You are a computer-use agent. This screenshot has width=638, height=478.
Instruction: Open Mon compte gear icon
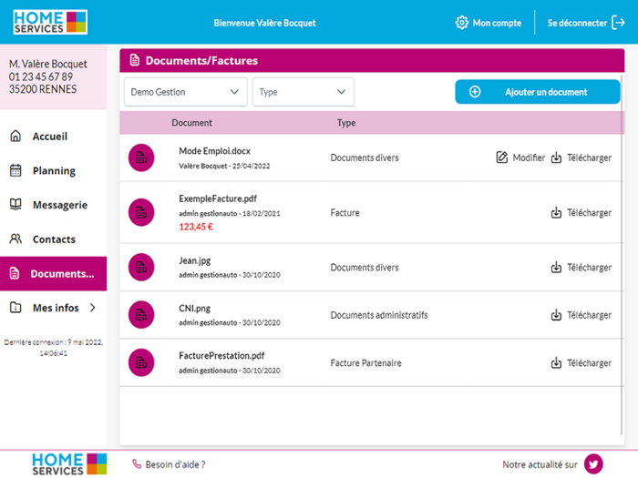462,23
